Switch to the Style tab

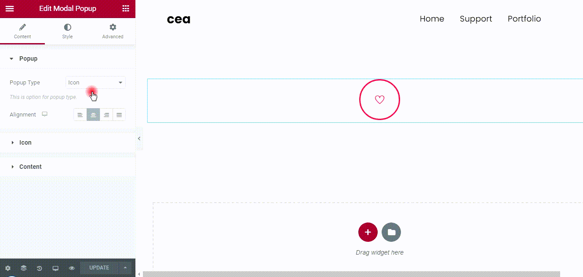coord(67,32)
